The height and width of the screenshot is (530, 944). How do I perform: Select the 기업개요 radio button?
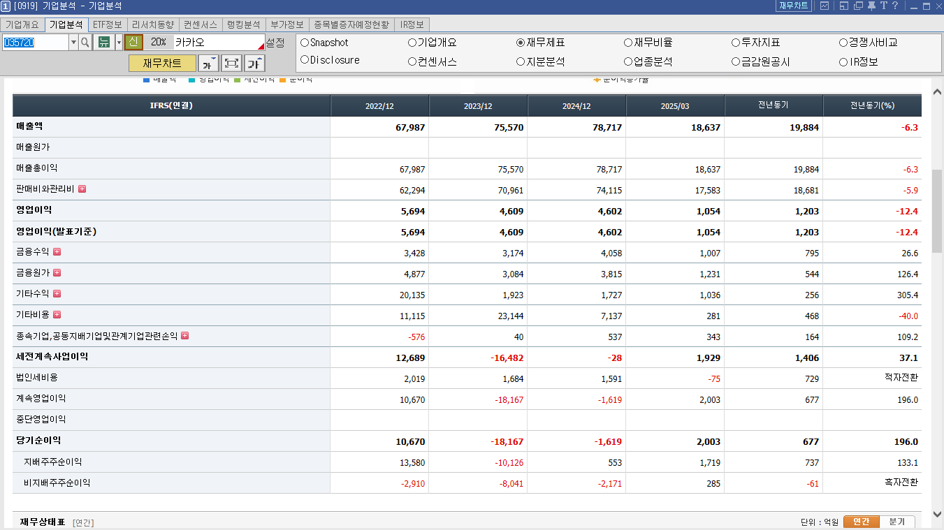click(412, 43)
